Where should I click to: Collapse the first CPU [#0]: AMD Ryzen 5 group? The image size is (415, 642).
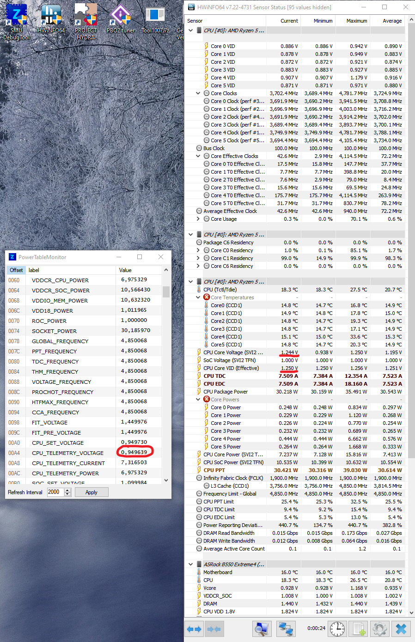pyautogui.click(x=190, y=30)
